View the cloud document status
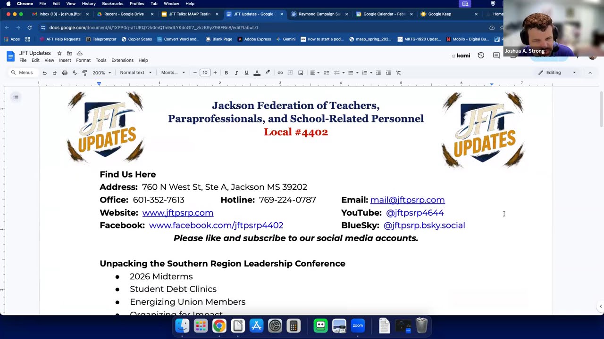The width and height of the screenshot is (604, 339). pos(79,53)
